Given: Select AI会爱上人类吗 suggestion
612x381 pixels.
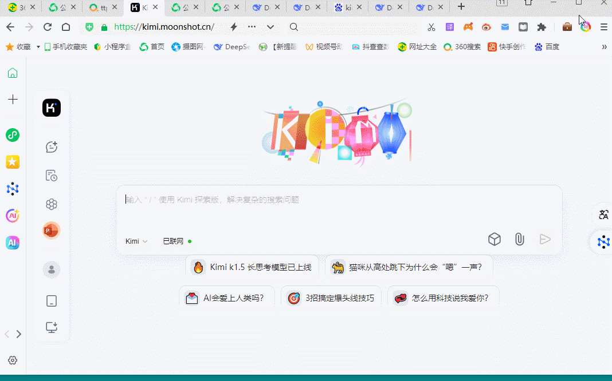Looking at the screenshot, I should (227, 298).
